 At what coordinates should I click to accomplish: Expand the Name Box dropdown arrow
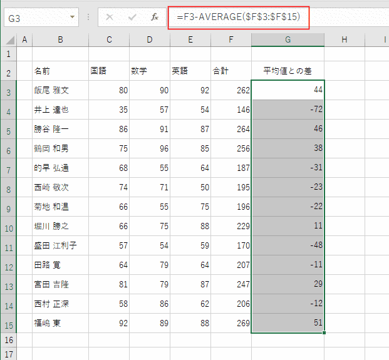(73, 18)
